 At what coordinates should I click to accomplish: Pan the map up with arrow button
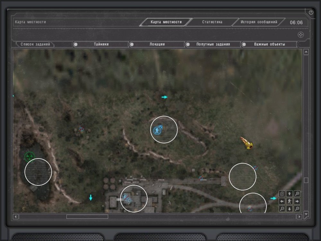coord(290,194)
